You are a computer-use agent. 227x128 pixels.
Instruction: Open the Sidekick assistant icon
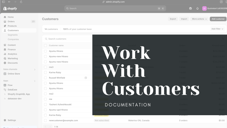tap(190, 9)
